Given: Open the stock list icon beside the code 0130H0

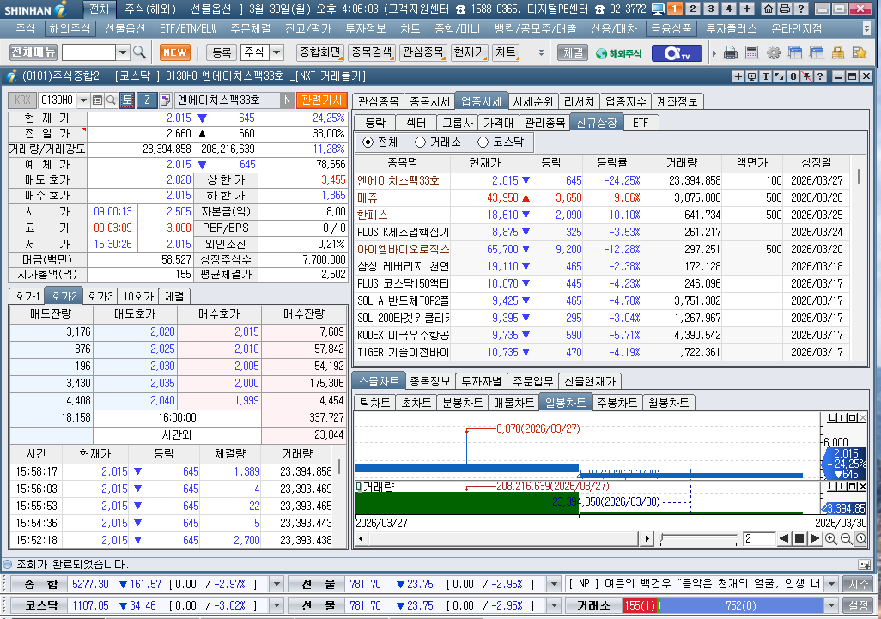Looking at the screenshot, I should tap(97, 100).
